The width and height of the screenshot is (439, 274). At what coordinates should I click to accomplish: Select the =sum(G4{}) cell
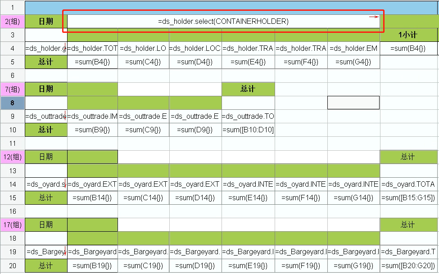tap(353, 62)
